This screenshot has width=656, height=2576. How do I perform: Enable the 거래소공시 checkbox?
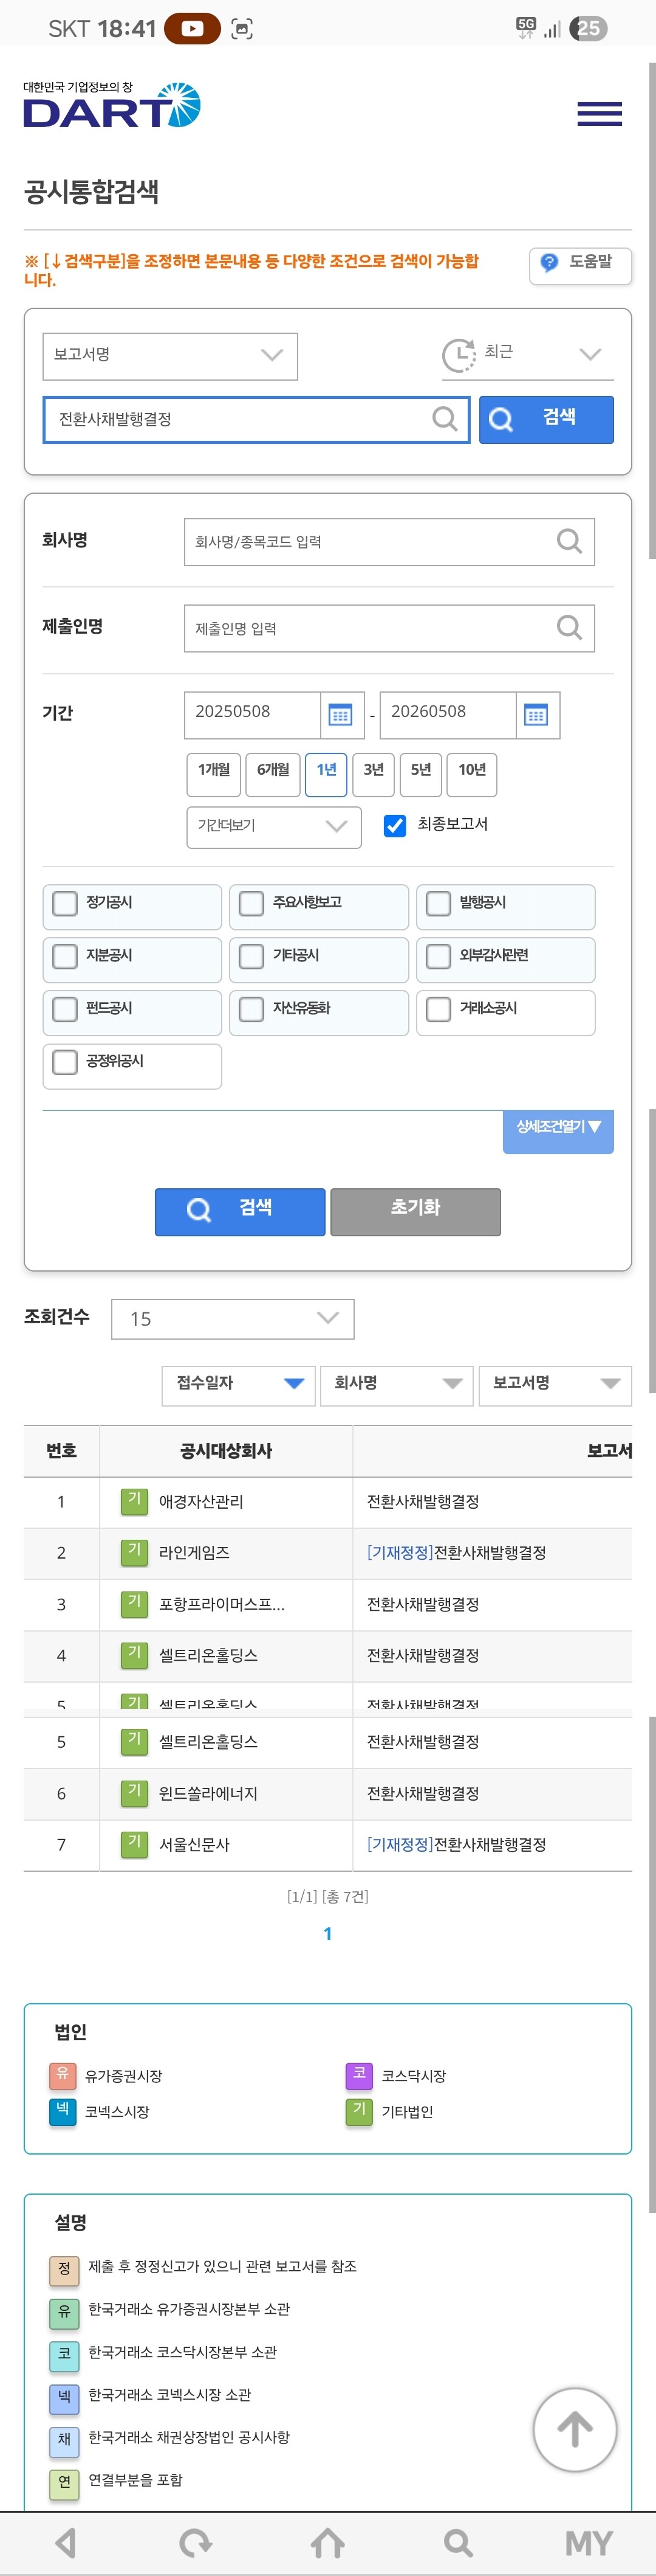[x=439, y=1009]
